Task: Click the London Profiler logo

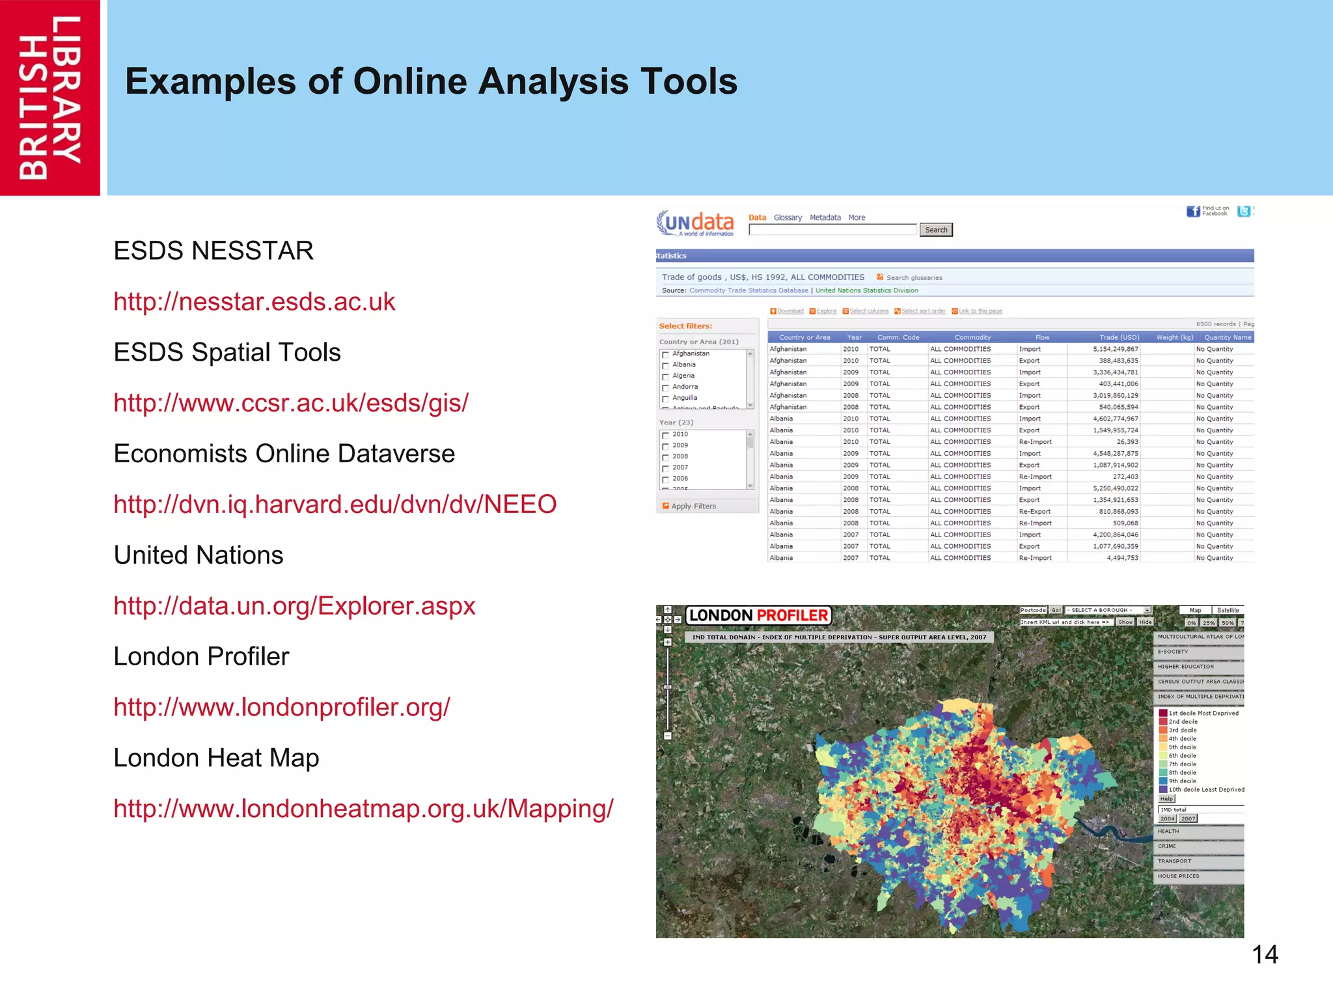Action: [758, 615]
